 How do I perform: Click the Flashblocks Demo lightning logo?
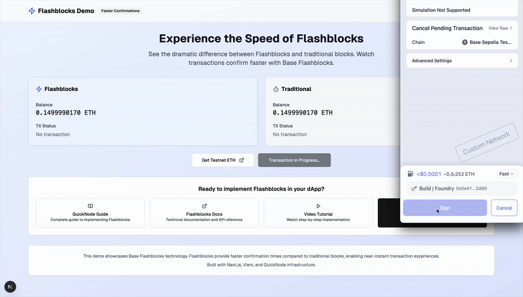(32, 11)
